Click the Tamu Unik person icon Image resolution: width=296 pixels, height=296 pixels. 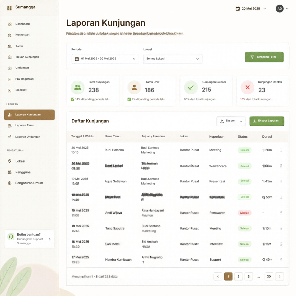tap(134, 87)
